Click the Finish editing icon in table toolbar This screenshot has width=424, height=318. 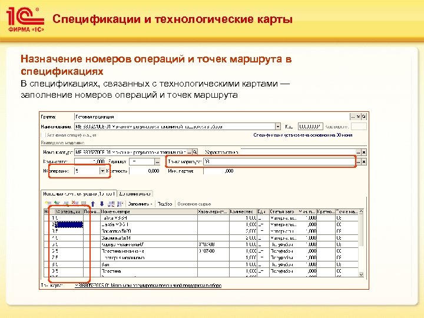coord(84,204)
